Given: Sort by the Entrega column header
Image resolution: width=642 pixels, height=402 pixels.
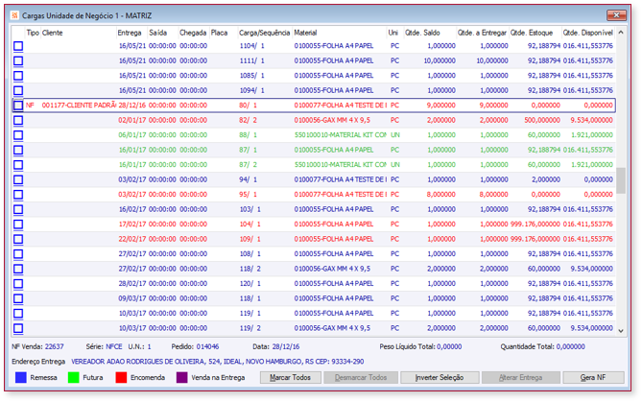Looking at the screenshot, I should coord(130,33).
